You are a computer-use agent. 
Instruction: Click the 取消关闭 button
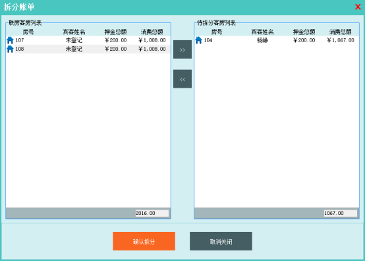pos(221,241)
